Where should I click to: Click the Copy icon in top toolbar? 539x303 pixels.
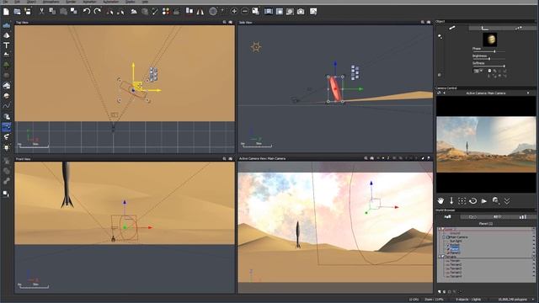pyautogui.click(x=52, y=11)
